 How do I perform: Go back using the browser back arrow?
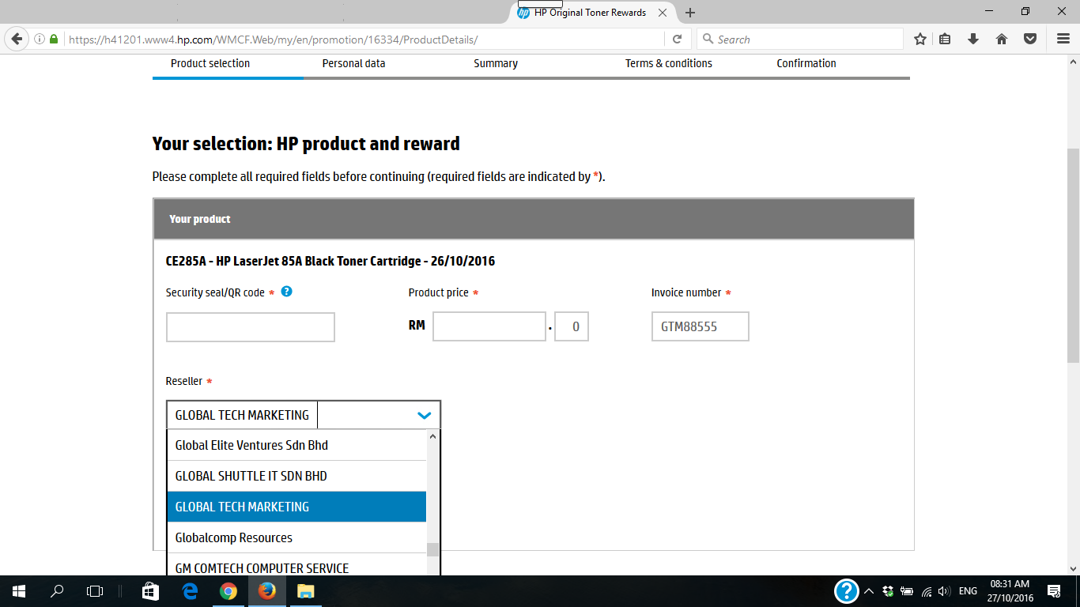[17, 39]
